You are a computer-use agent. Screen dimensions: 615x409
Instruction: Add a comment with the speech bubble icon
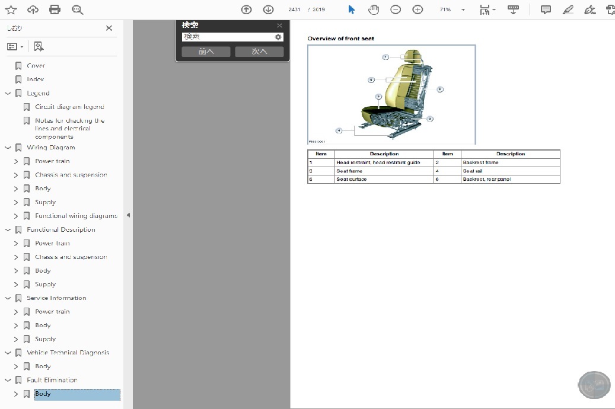tap(546, 9)
